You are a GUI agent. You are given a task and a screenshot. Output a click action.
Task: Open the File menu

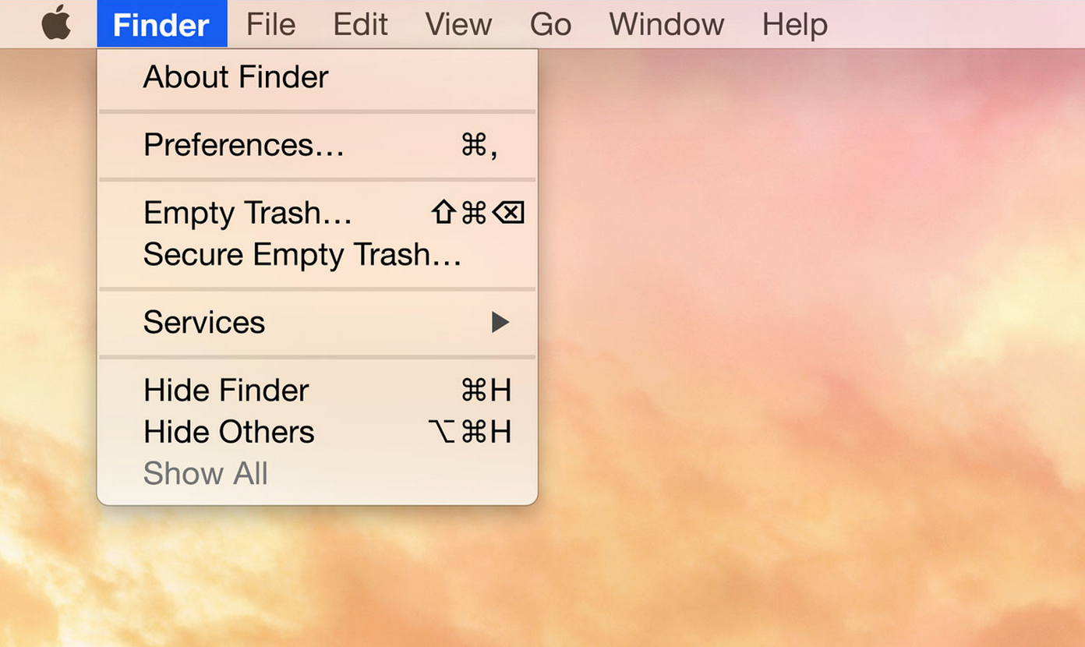270,24
